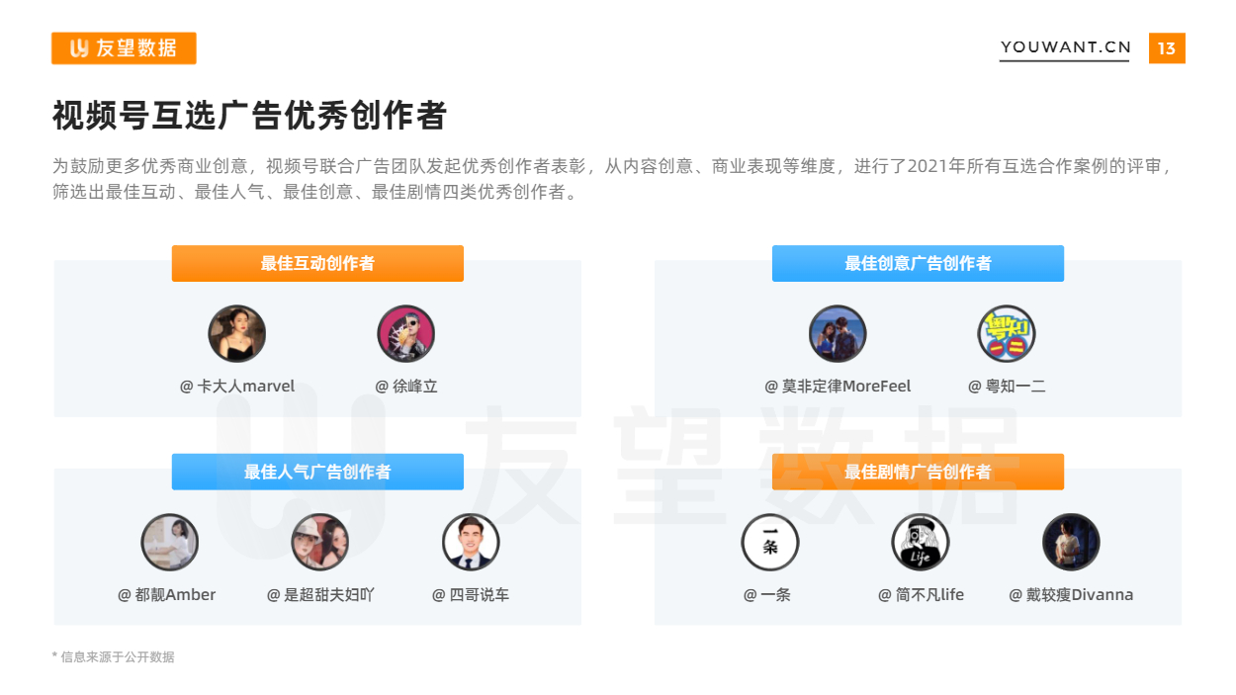Screen dimensions: 1236x695
Task: Click the 卡大人marvel avatar
Action: (237, 333)
